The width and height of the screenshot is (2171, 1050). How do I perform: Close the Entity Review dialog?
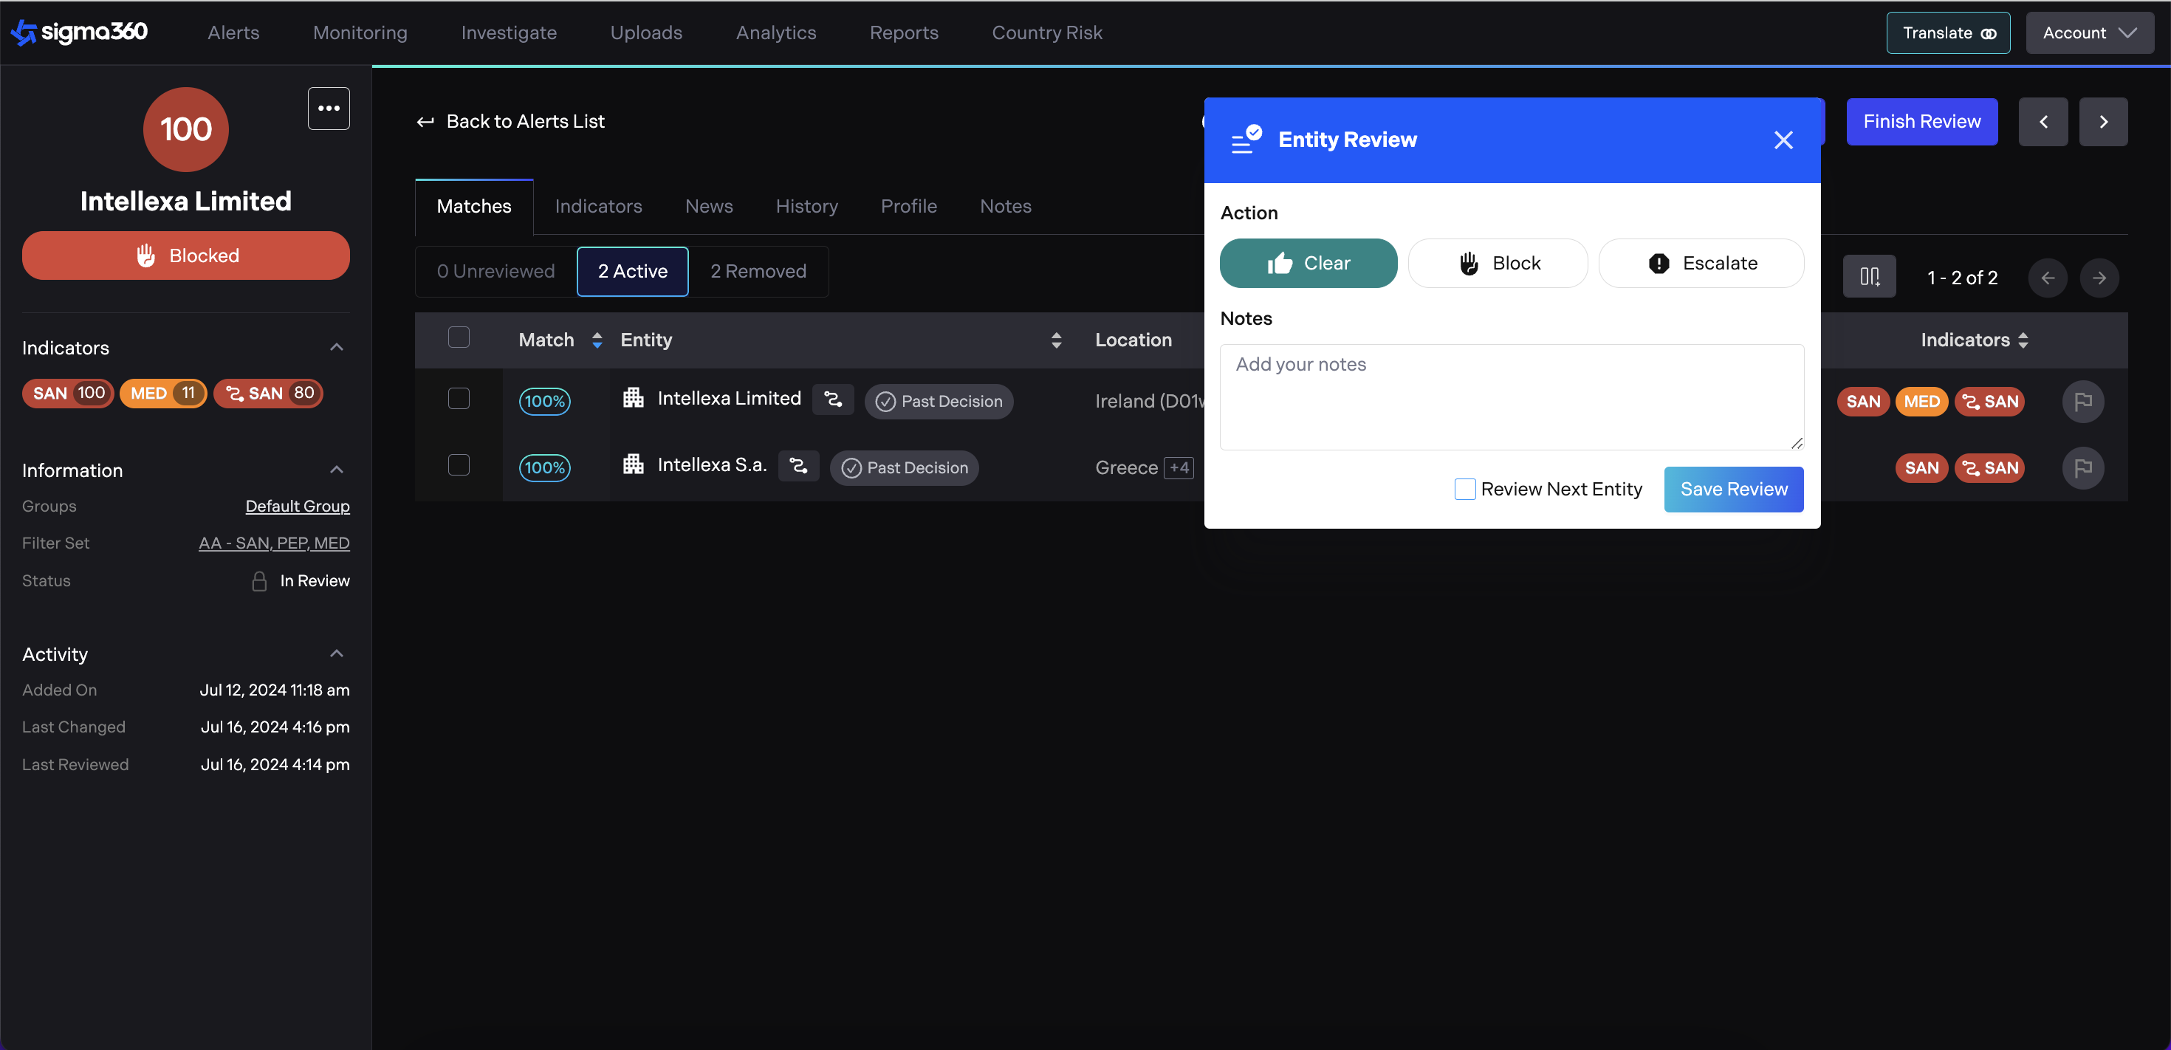1783,140
